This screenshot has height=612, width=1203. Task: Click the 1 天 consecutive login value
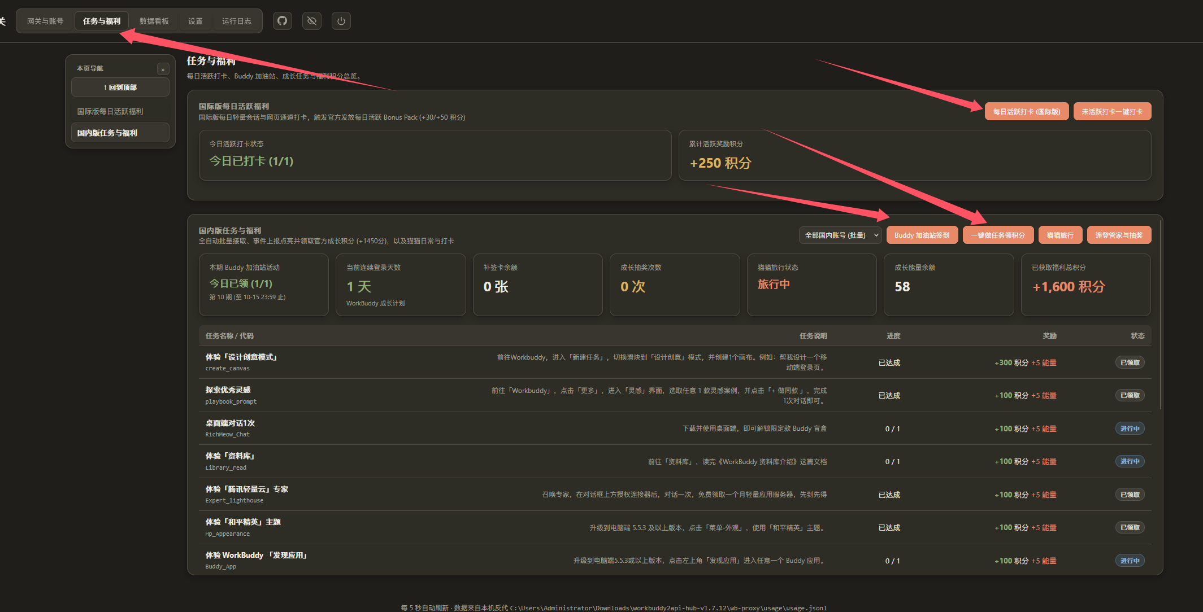(x=359, y=287)
